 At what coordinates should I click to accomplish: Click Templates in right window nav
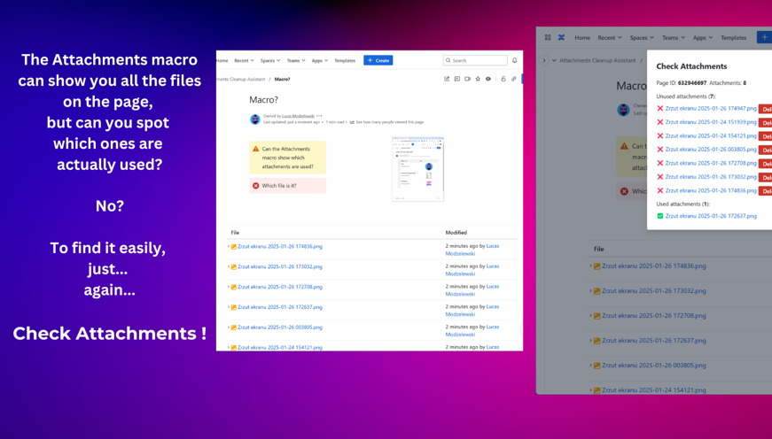point(734,37)
